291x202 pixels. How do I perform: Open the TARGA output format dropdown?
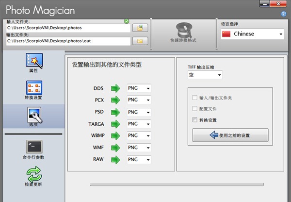(x=139, y=124)
